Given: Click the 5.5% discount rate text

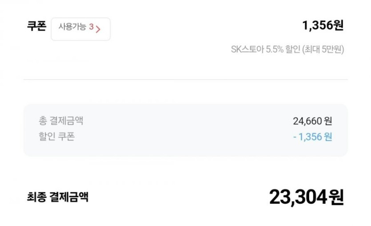Looking at the screenshot, I should 275,49.
